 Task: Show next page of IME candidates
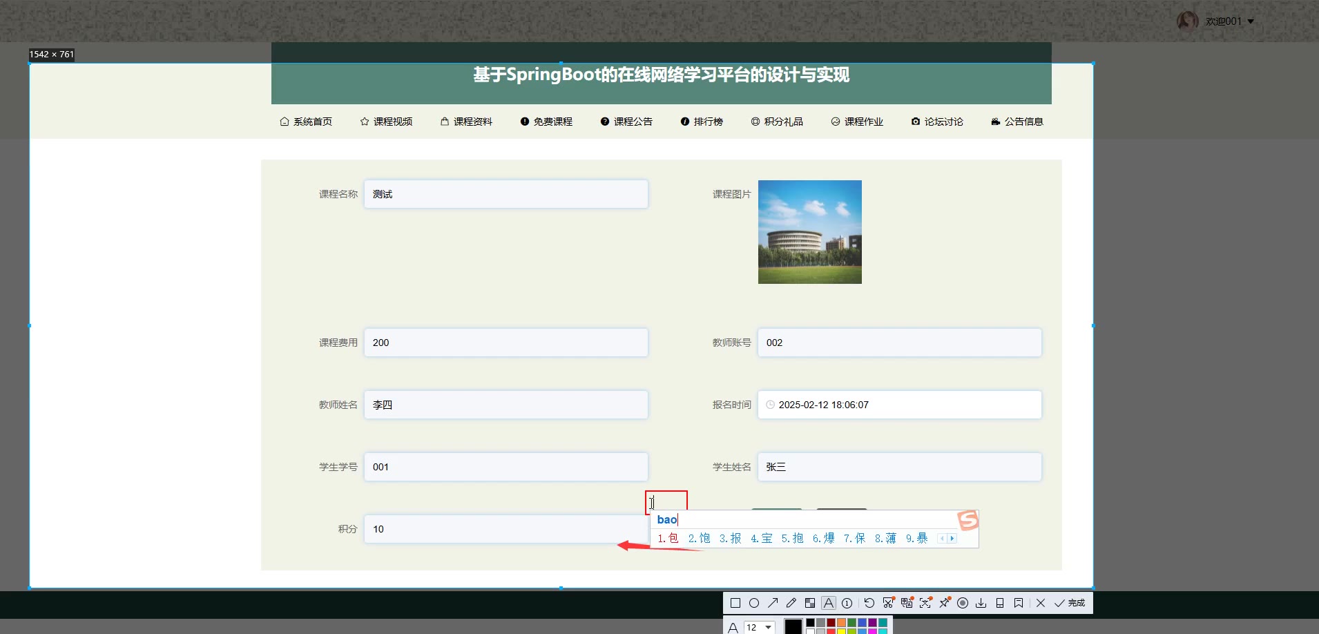952,539
